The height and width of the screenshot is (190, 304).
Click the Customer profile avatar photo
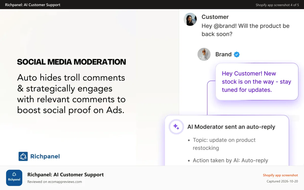[x=190, y=19]
